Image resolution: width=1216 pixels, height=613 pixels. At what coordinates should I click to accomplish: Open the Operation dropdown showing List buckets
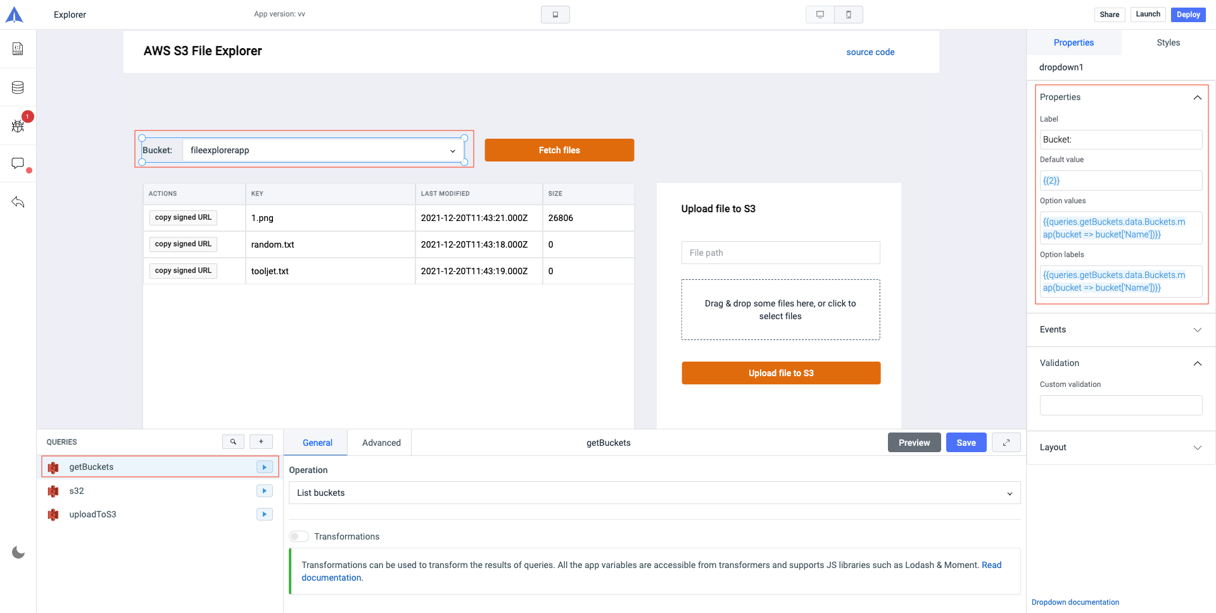[x=654, y=493]
